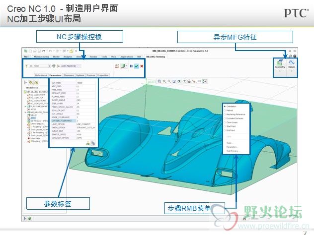Click the Refit zoom icon in graphics toolbar
Image resolution: width=314 pixels, height=235 pixels.
point(159,81)
